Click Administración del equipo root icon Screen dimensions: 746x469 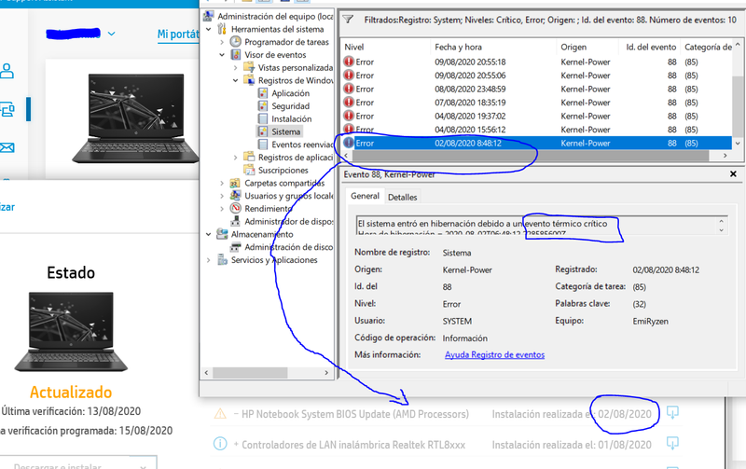click(208, 16)
